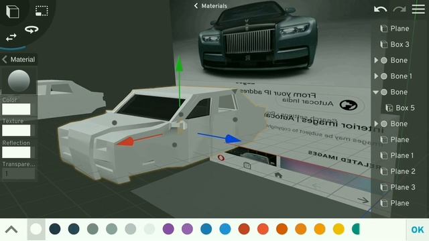The image size is (429, 241).
Task: Collapse the Bone node containing Box 5
Action: click(376, 92)
